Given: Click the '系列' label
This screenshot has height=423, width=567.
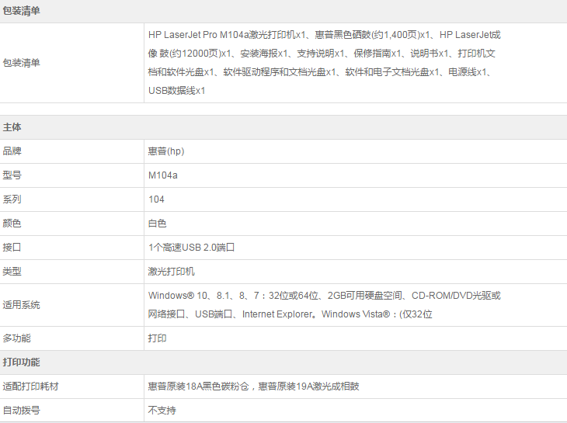Looking at the screenshot, I should (12, 199).
